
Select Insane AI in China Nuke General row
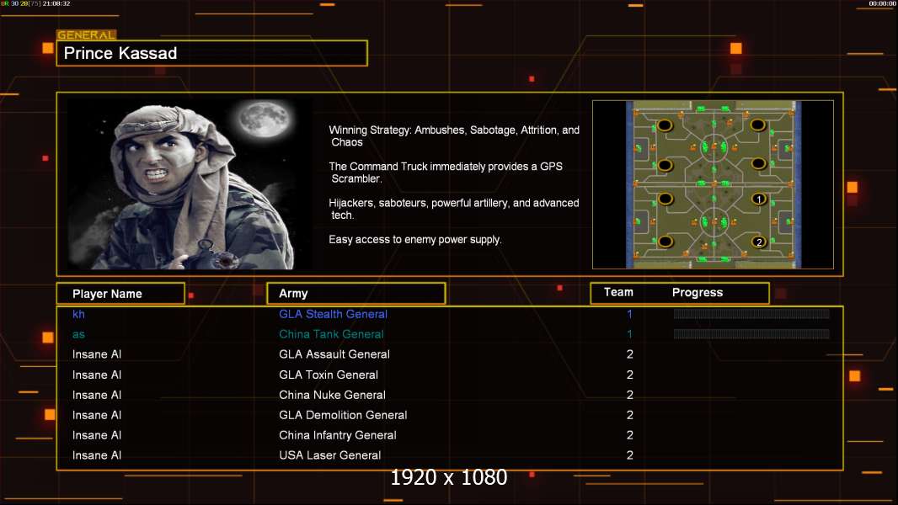click(x=97, y=395)
